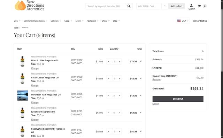Click the CHECK OUT button
This screenshot has height=138, width=223.
(178, 99)
